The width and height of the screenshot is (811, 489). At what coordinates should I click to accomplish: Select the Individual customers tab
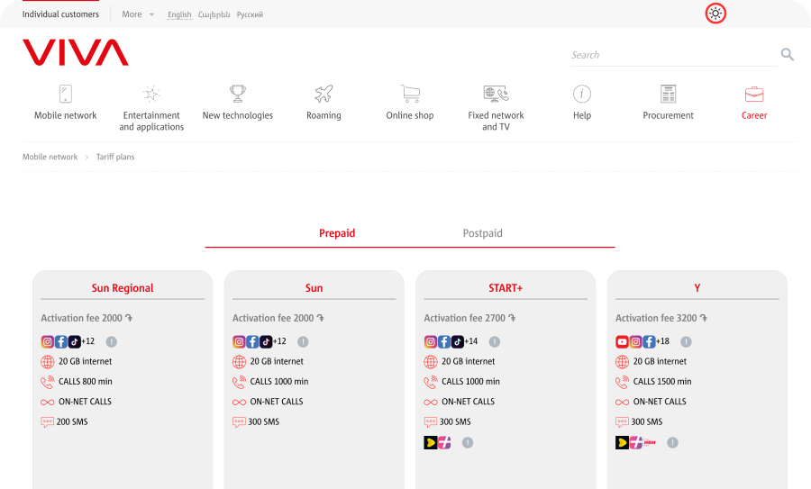pyautogui.click(x=60, y=14)
